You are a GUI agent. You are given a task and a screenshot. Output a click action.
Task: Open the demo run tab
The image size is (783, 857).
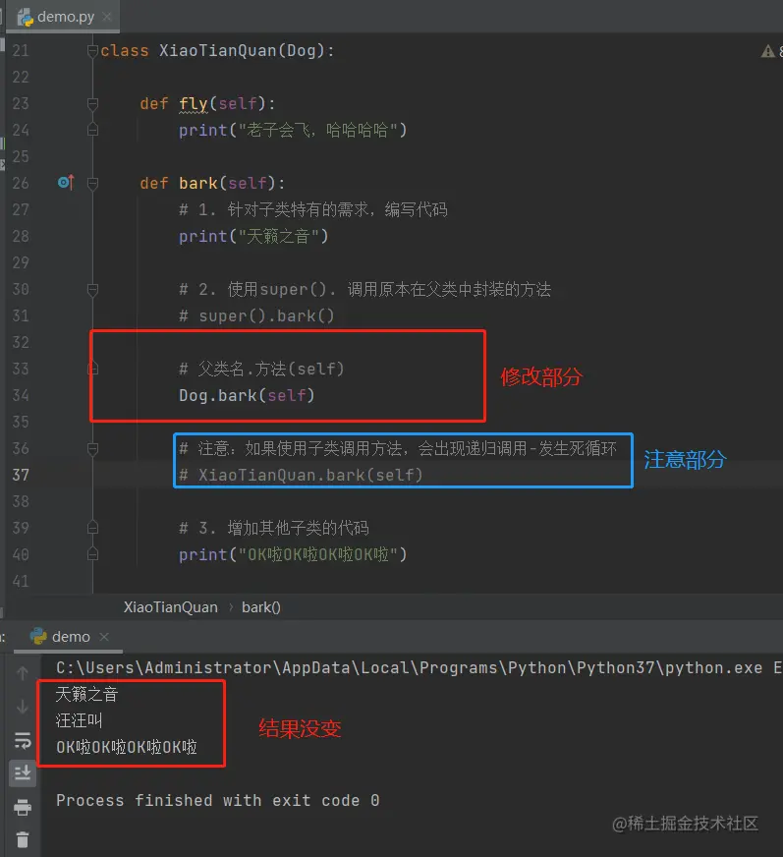click(69, 637)
